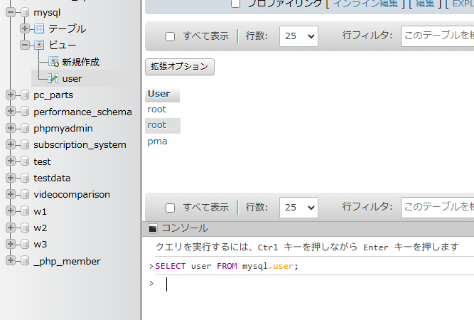This screenshot has width=474, height=320.
Task: Click the user view icon in tree
Action: click(53, 78)
